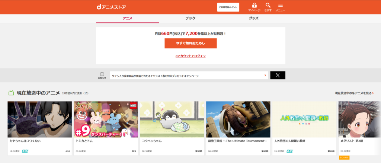Click the お知らせ info icon

[102, 74]
